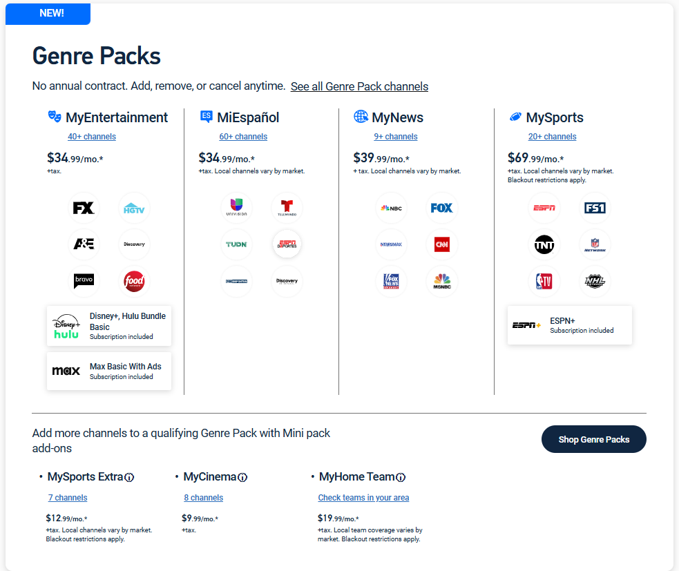Click the Newsmax channel logo

(391, 244)
